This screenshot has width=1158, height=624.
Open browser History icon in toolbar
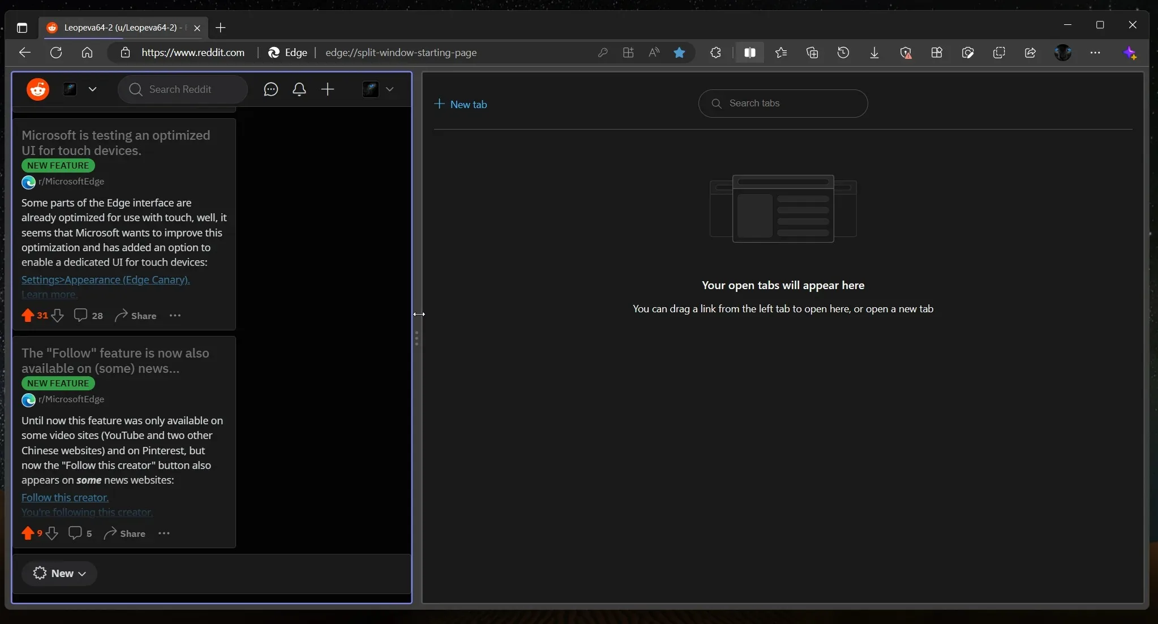[x=843, y=53]
